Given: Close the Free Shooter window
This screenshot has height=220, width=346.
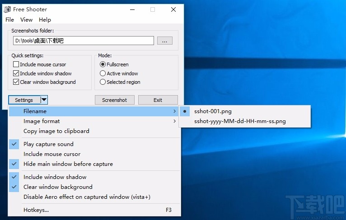Looking at the screenshot, I should [x=173, y=9].
